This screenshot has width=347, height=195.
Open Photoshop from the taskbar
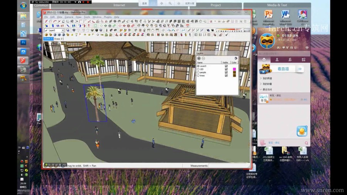pos(23,42)
